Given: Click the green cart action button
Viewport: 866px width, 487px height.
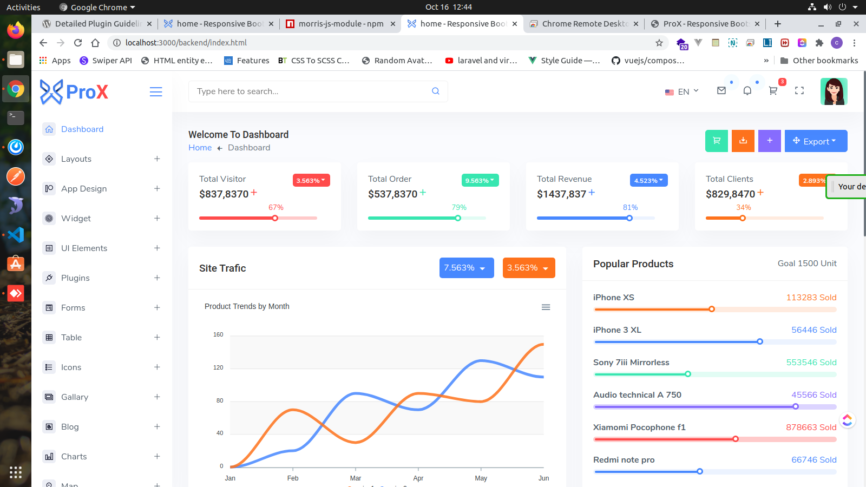Looking at the screenshot, I should tap(716, 141).
